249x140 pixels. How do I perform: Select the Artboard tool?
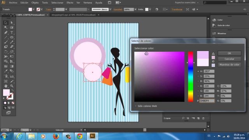(x=6, y=81)
